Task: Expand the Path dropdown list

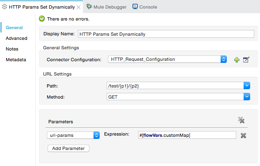Action: point(246,85)
